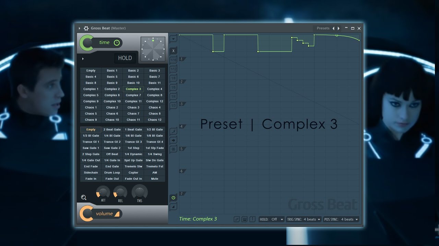Click the hollow envelope node near curve end
439x246 pixels.
click(x=336, y=36)
